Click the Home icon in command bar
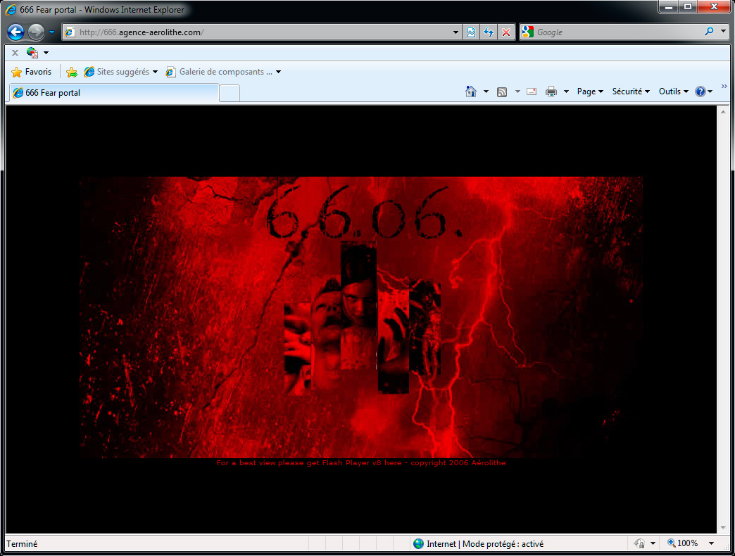Image resolution: width=735 pixels, height=556 pixels. [x=471, y=91]
